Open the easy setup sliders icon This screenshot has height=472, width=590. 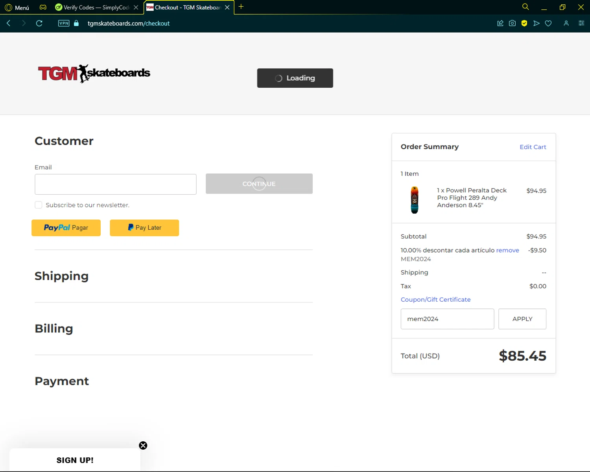[581, 23]
